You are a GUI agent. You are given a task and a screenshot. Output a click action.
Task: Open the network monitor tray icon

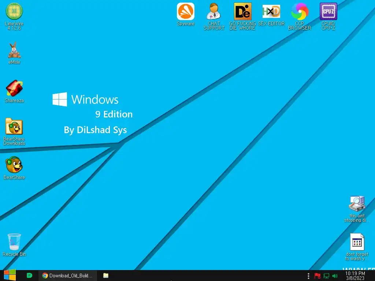(326, 276)
